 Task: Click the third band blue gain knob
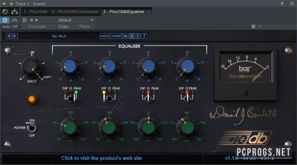coord(148,67)
